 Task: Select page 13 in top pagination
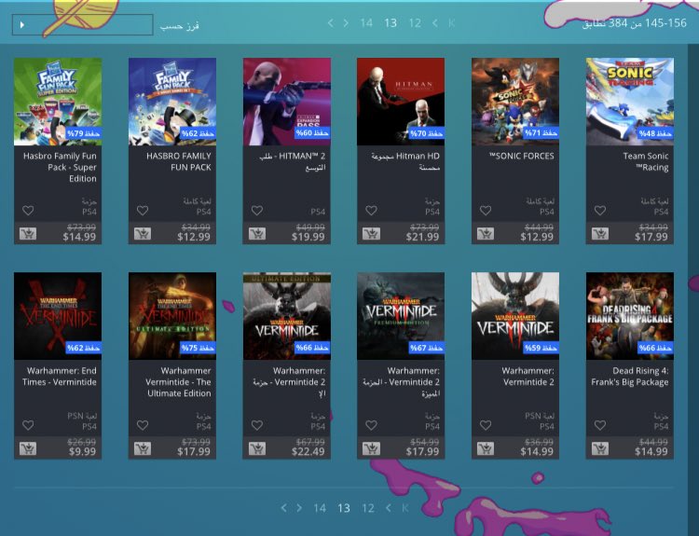[x=391, y=23]
